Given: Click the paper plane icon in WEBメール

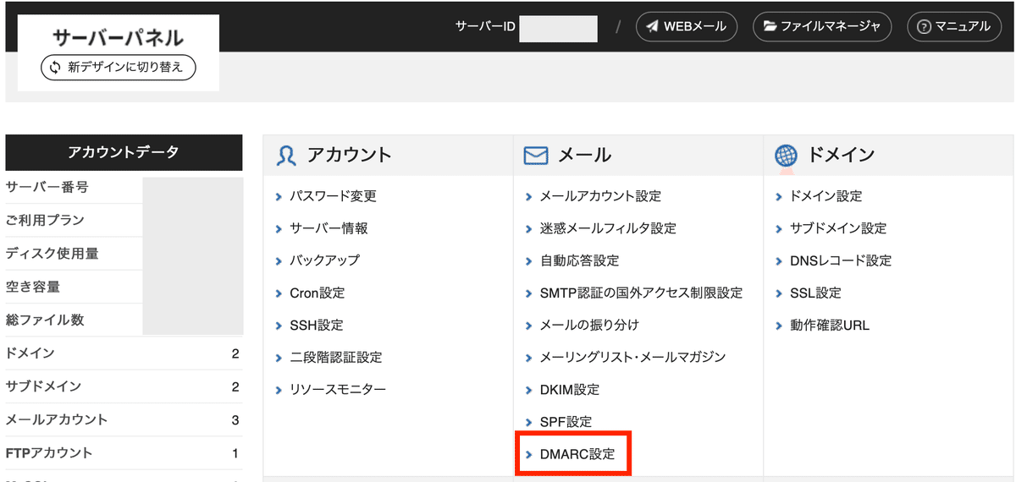Looking at the screenshot, I should pyautogui.click(x=653, y=26).
